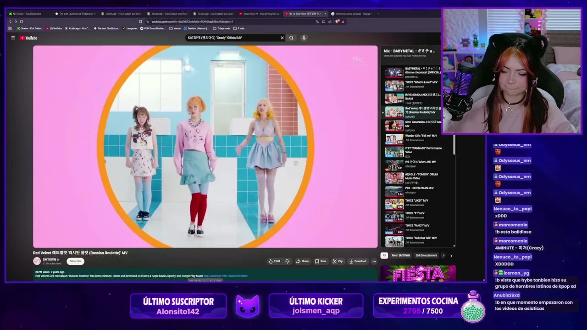Open the PEAK Scout Plushie bookmark
Image resolution: width=587 pixels, height=330 pixels.
point(153,28)
